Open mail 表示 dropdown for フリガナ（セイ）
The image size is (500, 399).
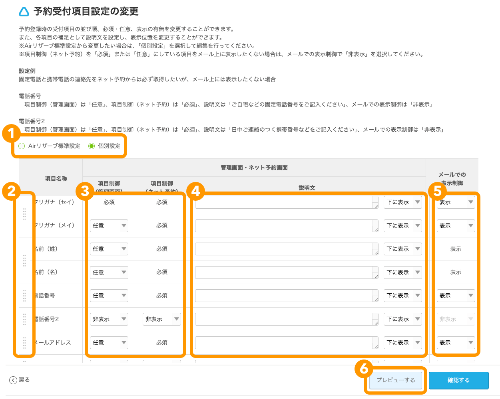point(456,202)
